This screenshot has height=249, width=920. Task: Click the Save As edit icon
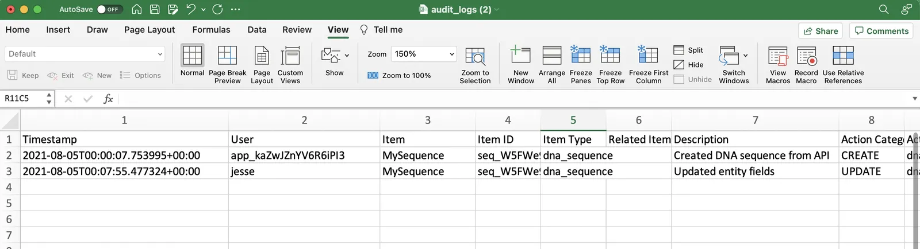tap(173, 9)
